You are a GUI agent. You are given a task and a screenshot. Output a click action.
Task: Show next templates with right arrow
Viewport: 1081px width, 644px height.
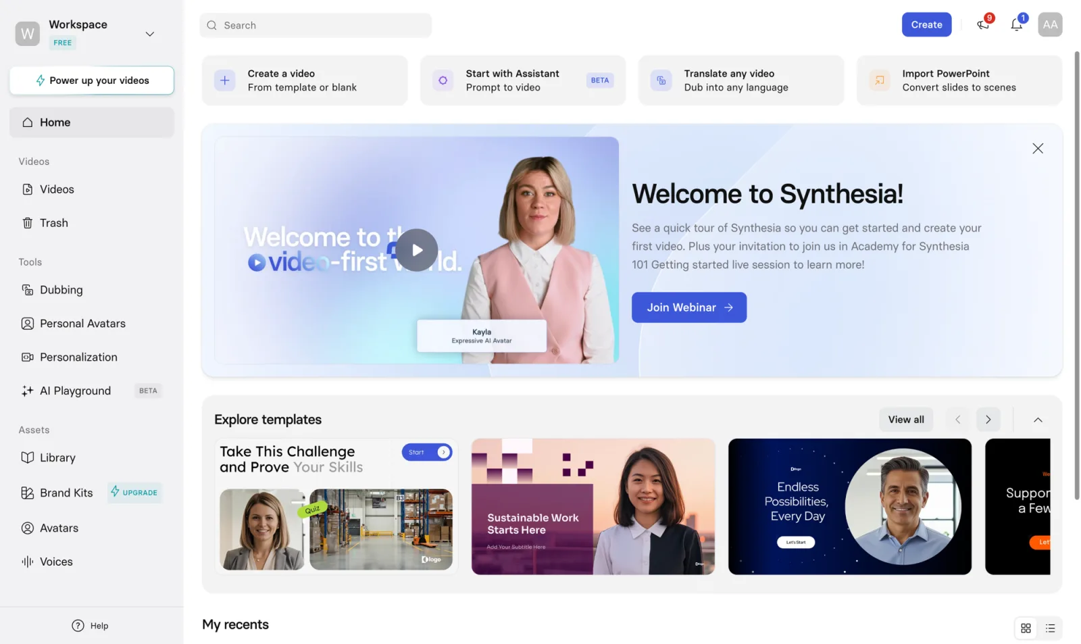(988, 420)
